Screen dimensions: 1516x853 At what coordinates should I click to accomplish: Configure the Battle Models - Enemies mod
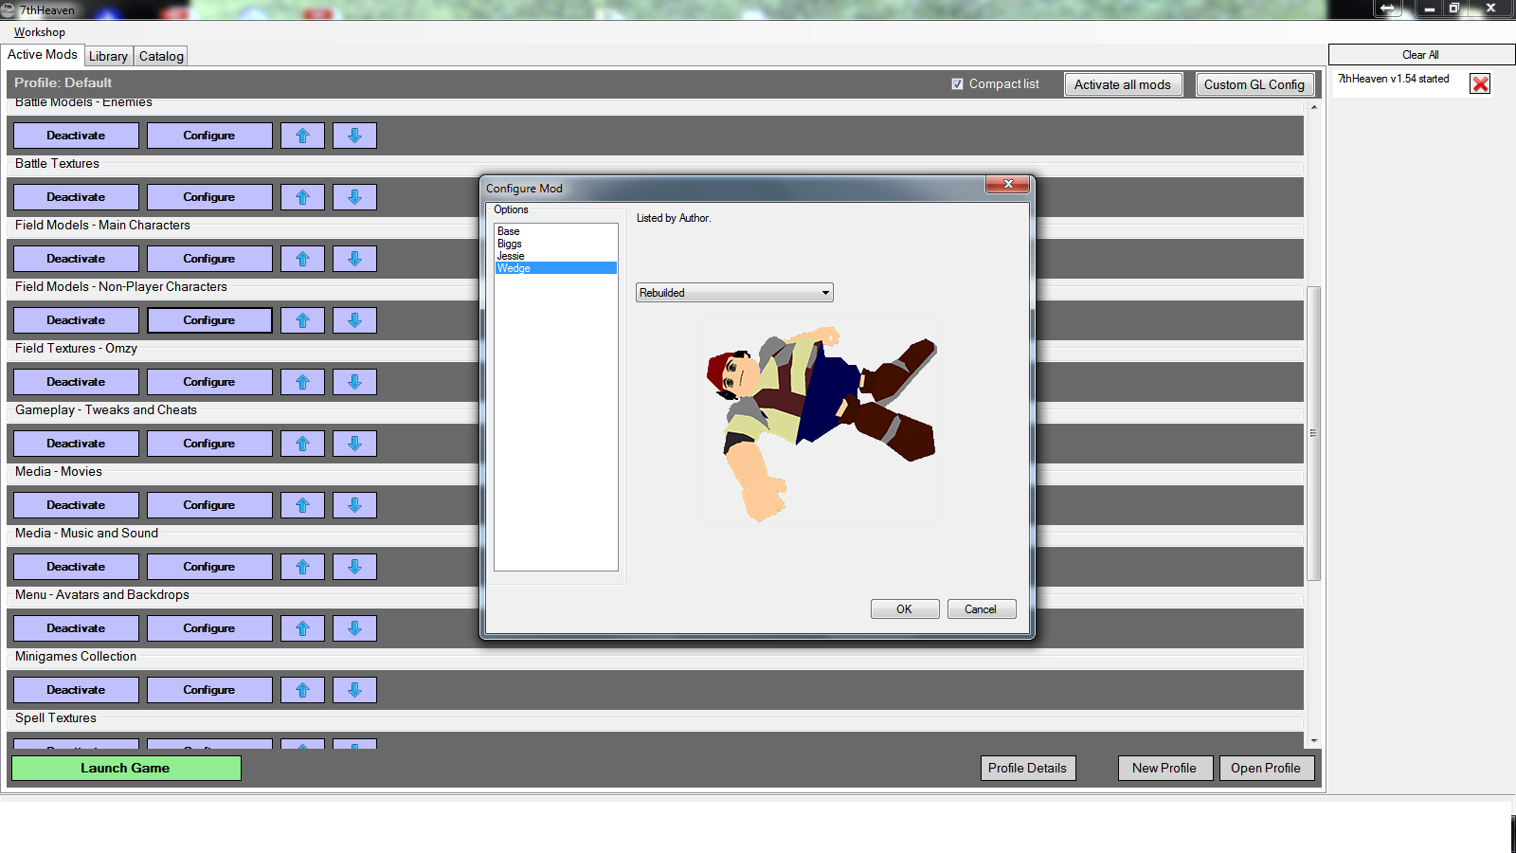[209, 136]
